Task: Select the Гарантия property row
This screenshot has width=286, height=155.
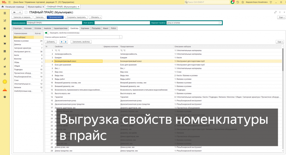Action: pyautogui.click(x=163, y=97)
